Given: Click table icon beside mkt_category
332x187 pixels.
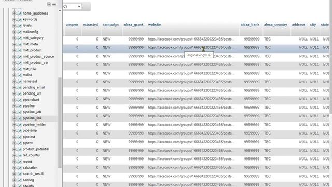Looking at the screenshot, I should click(x=20, y=38).
